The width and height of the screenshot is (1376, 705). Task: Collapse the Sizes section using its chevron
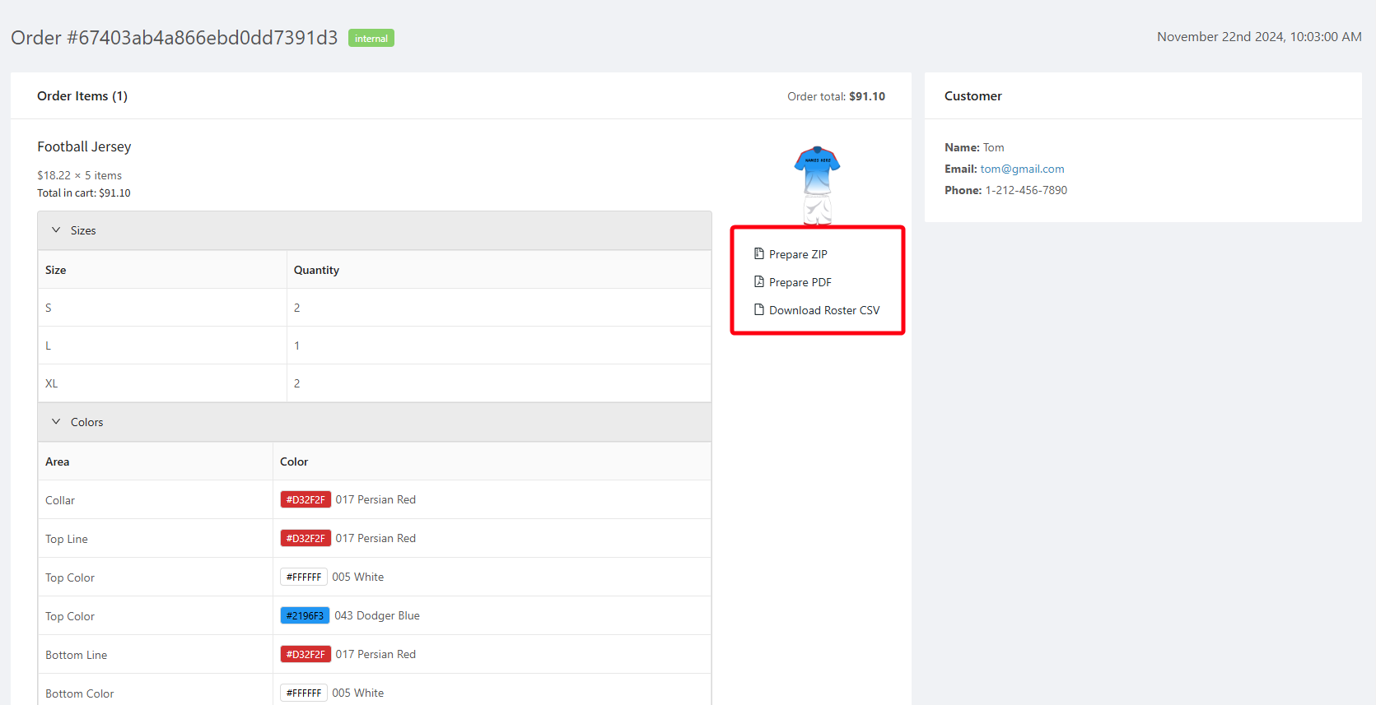pos(56,230)
